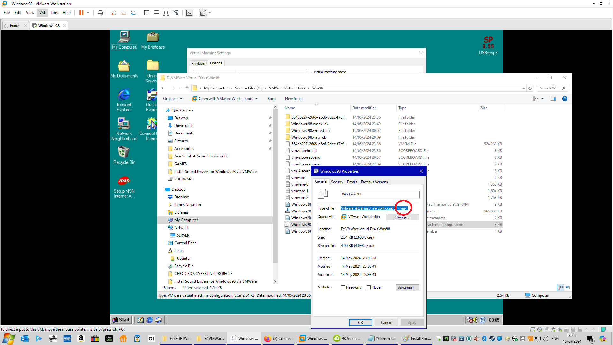This screenshot has height=345, width=613.
Task: Click the Windows 98 filename input field
Action: click(x=380, y=194)
